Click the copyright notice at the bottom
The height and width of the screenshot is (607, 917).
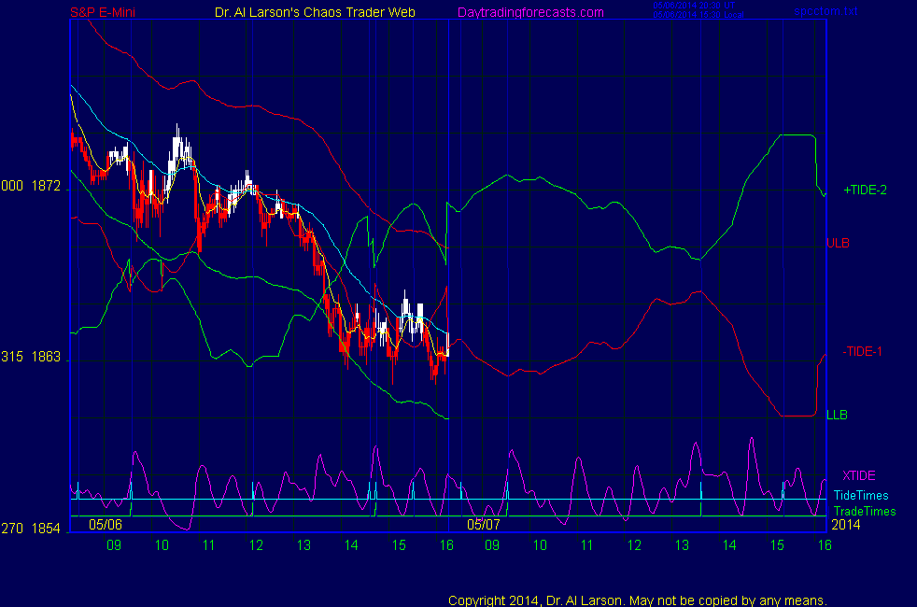point(638,600)
